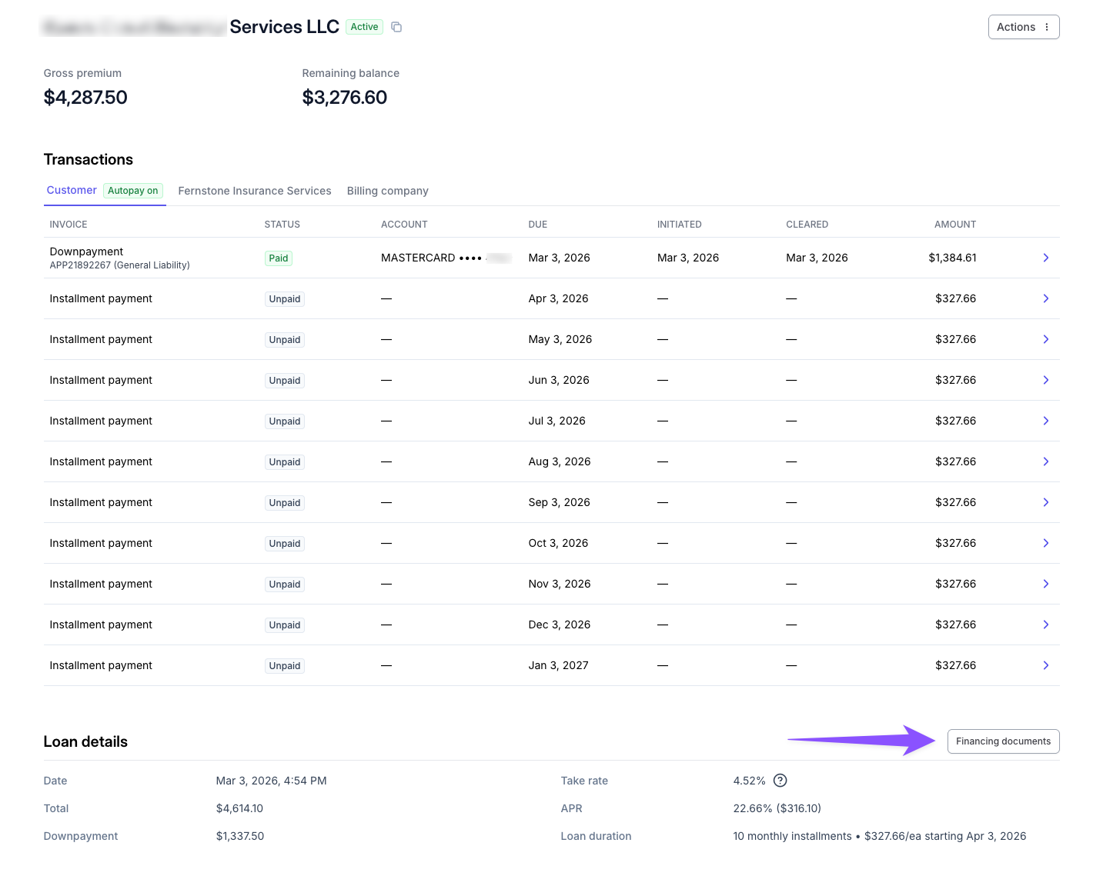
Task: Click the Financing documents button
Action: coord(1003,741)
